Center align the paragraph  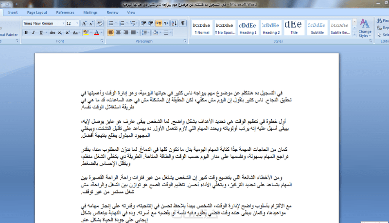pyautogui.click(x=118, y=32)
